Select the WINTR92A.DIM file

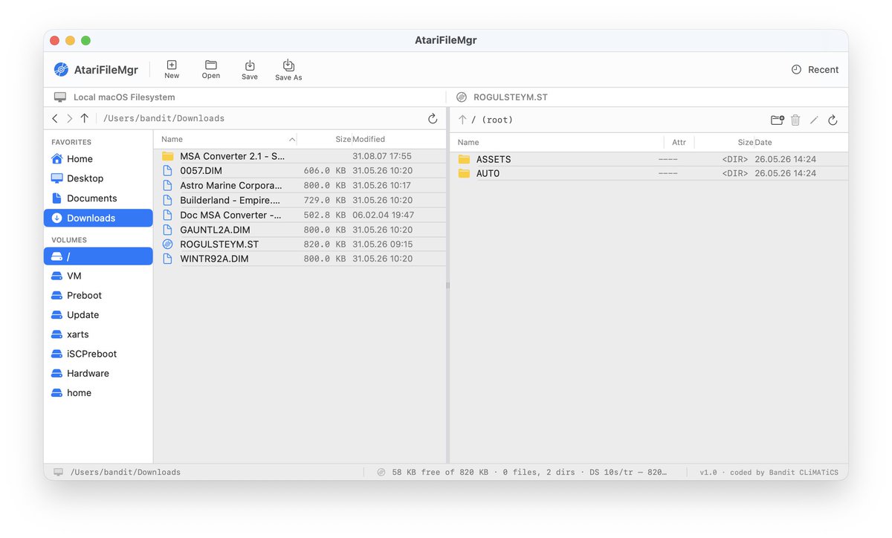click(x=300, y=259)
